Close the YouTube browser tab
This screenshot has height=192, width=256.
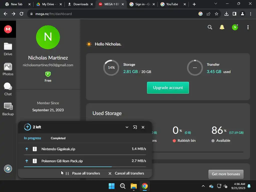(x=185, y=4)
